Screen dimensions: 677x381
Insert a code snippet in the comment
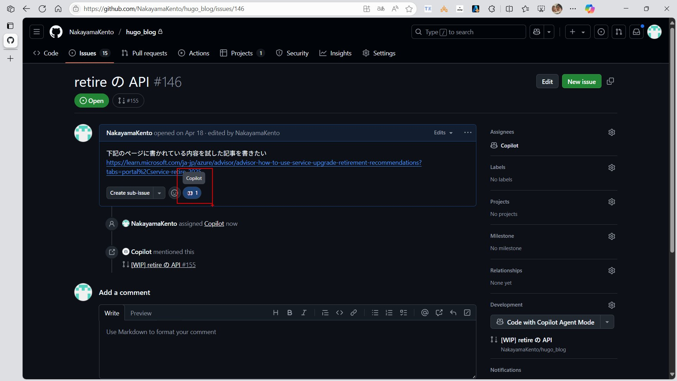[340, 313]
